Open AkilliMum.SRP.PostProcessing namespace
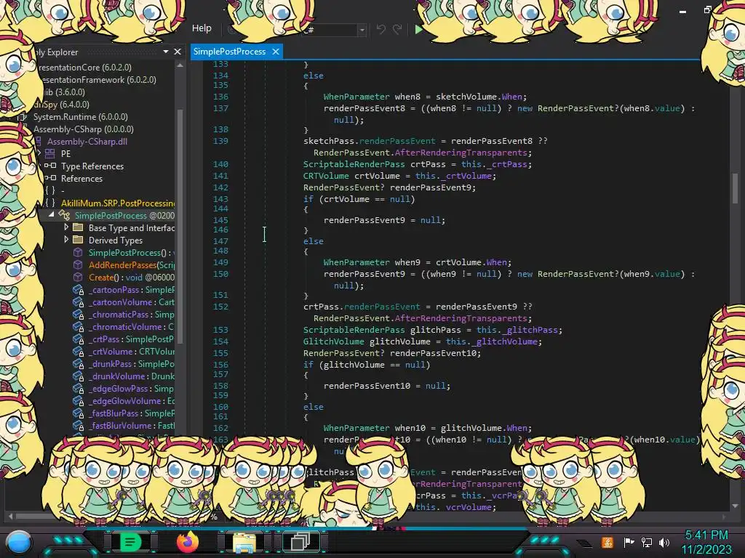Image resolution: width=745 pixels, height=558 pixels. (118, 203)
